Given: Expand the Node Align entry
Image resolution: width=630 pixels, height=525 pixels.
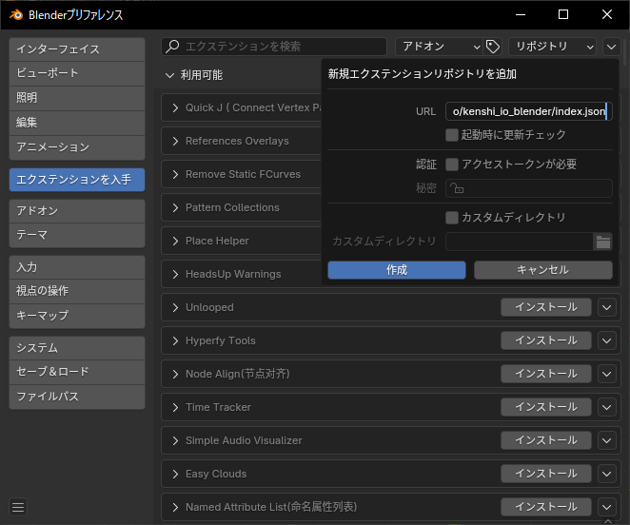Looking at the screenshot, I should [x=175, y=375].
